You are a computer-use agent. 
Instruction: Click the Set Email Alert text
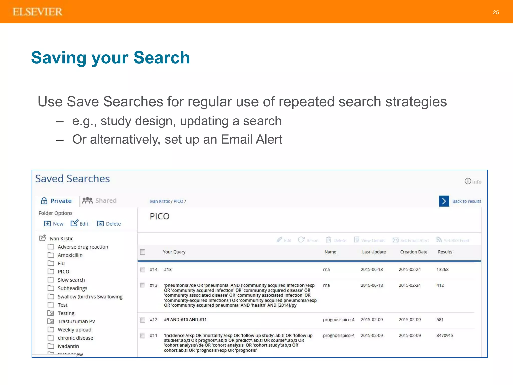pos(415,240)
